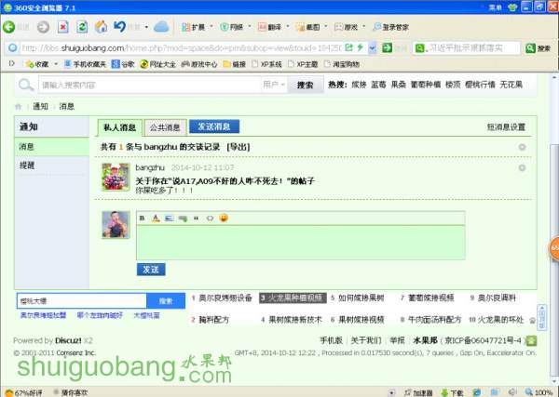Switch to the 公共消息 tab

tap(164, 127)
